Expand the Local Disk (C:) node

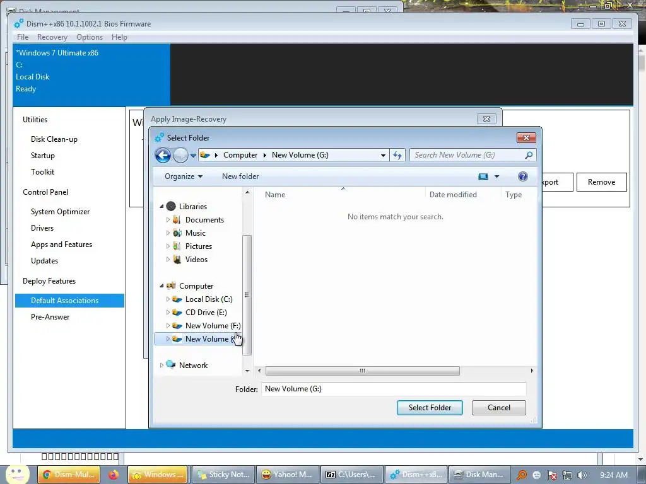(168, 299)
